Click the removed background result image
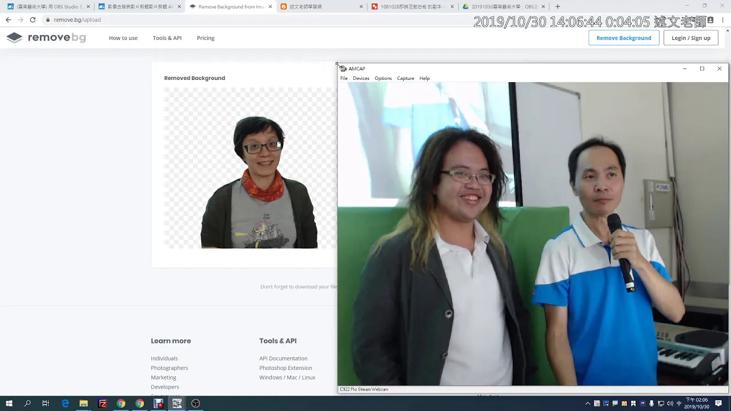731x411 pixels. [x=250, y=168]
